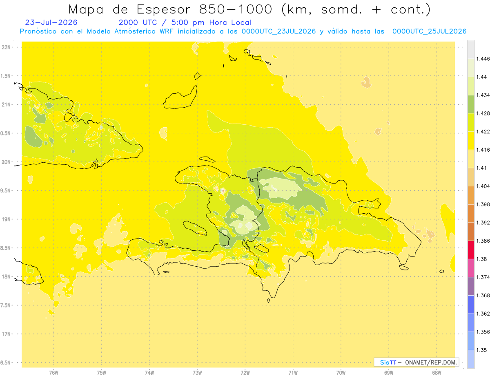Click the time label '2000 UTC / 5:00 pm Hora Local'
This screenshot has width=490, height=378.
(185, 22)
